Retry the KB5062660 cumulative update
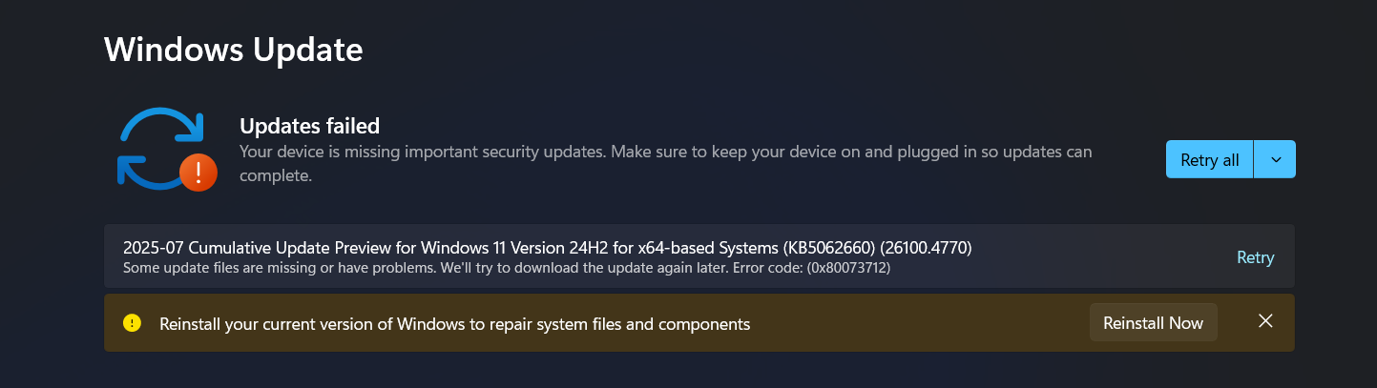The height and width of the screenshot is (388, 1377). (x=1255, y=257)
